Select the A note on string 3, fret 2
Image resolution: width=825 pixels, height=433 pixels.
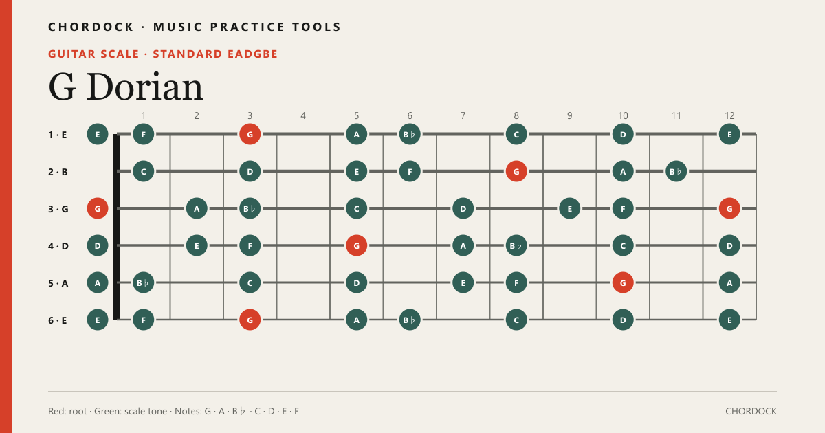(197, 208)
